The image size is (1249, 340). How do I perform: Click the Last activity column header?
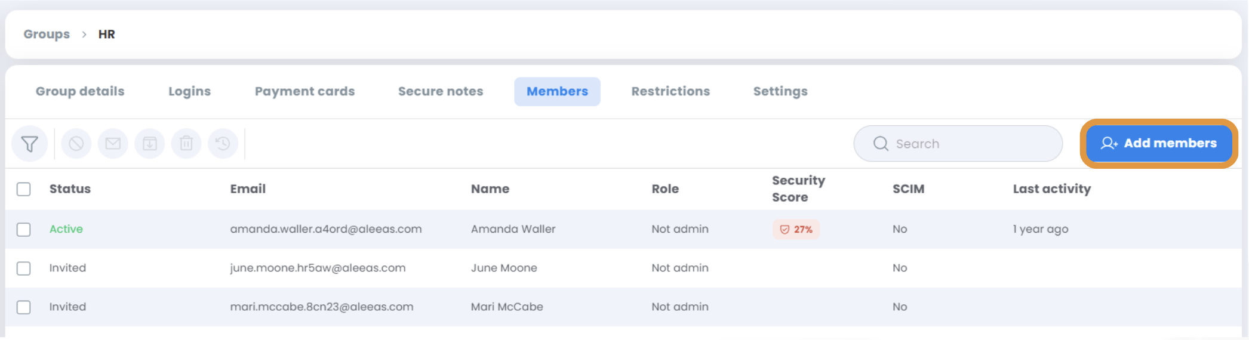1051,189
